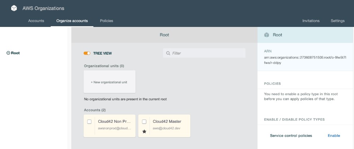
Task: Focus the Filter search field
Action: 204,53
